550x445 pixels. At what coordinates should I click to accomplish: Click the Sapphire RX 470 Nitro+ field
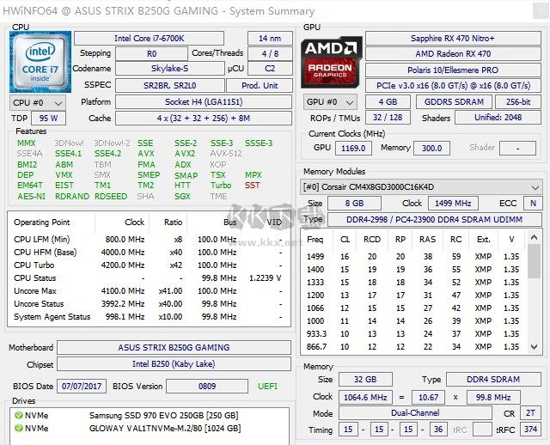453,38
